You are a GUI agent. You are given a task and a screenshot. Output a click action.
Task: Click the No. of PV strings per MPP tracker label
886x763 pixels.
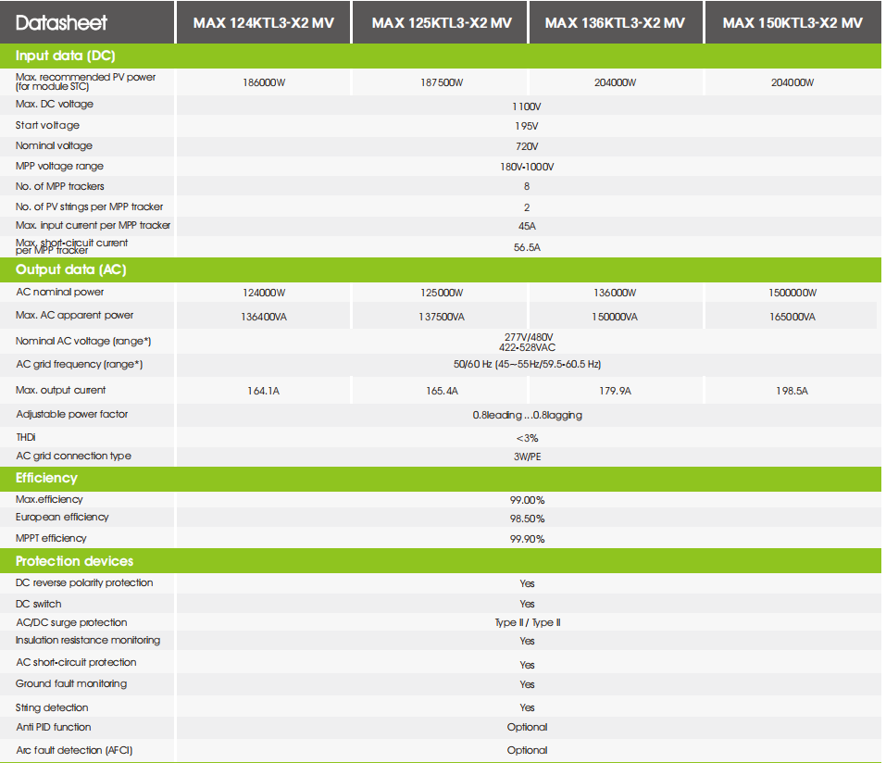pyautogui.click(x=89, y=206)
